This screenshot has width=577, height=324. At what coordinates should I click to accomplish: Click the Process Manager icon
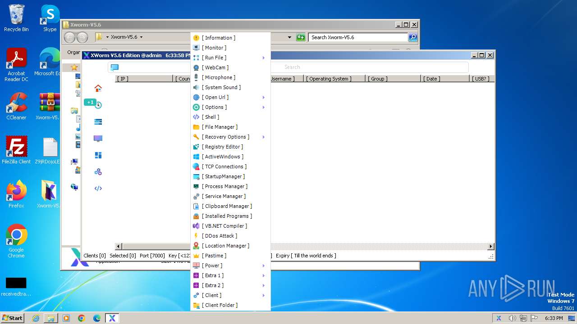(x=196, y=186)
